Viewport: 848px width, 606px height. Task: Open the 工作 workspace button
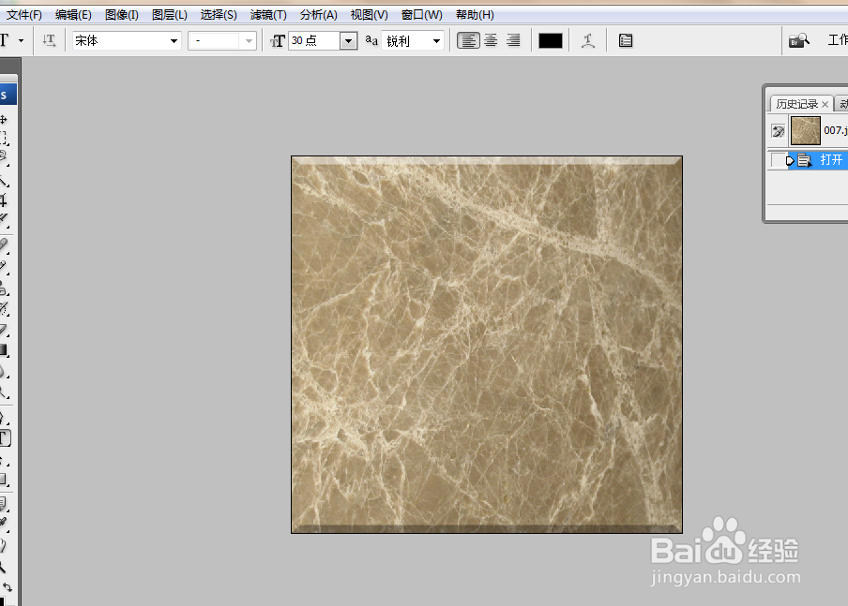(837, 40)
